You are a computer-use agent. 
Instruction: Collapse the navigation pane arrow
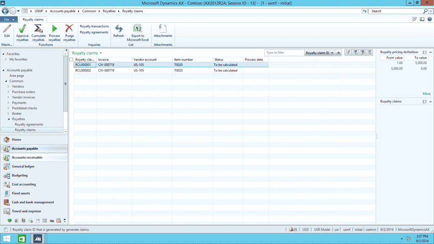(66, 50)
